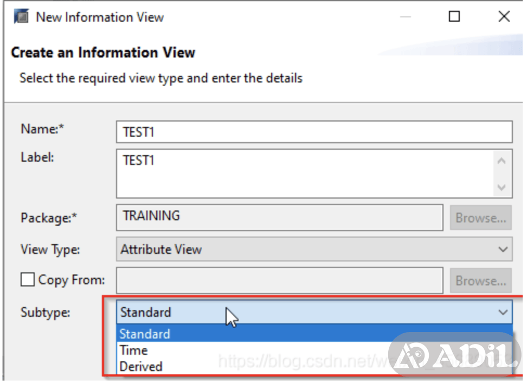Viewport: 527px width, 383px height.
Task: Choose Time in the Subtype list
Action: click(x=133, y=350)
